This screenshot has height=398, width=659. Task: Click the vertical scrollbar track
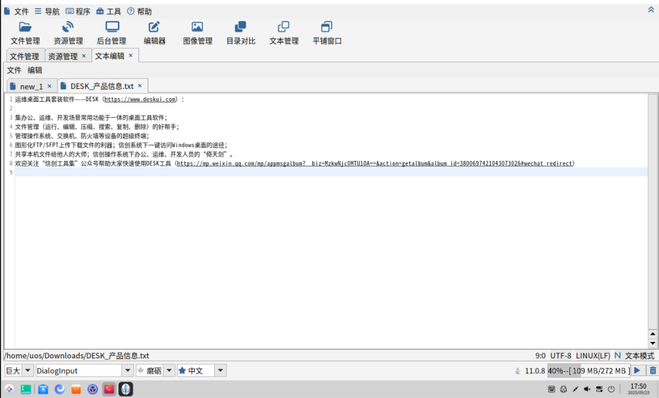point(653,211)
